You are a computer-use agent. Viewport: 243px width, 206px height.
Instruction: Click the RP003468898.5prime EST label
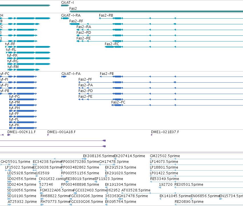(80, 185)
